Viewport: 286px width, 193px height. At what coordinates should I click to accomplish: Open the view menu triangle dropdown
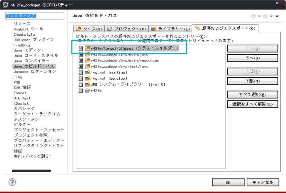(277, 16)
